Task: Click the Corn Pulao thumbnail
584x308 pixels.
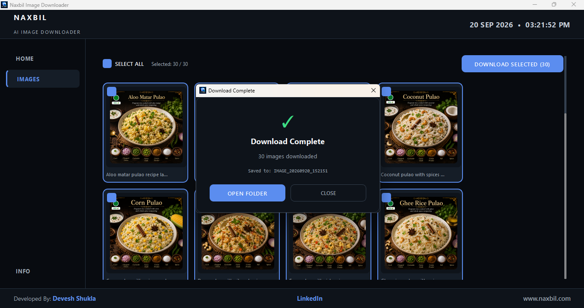Action: (146, 233)
